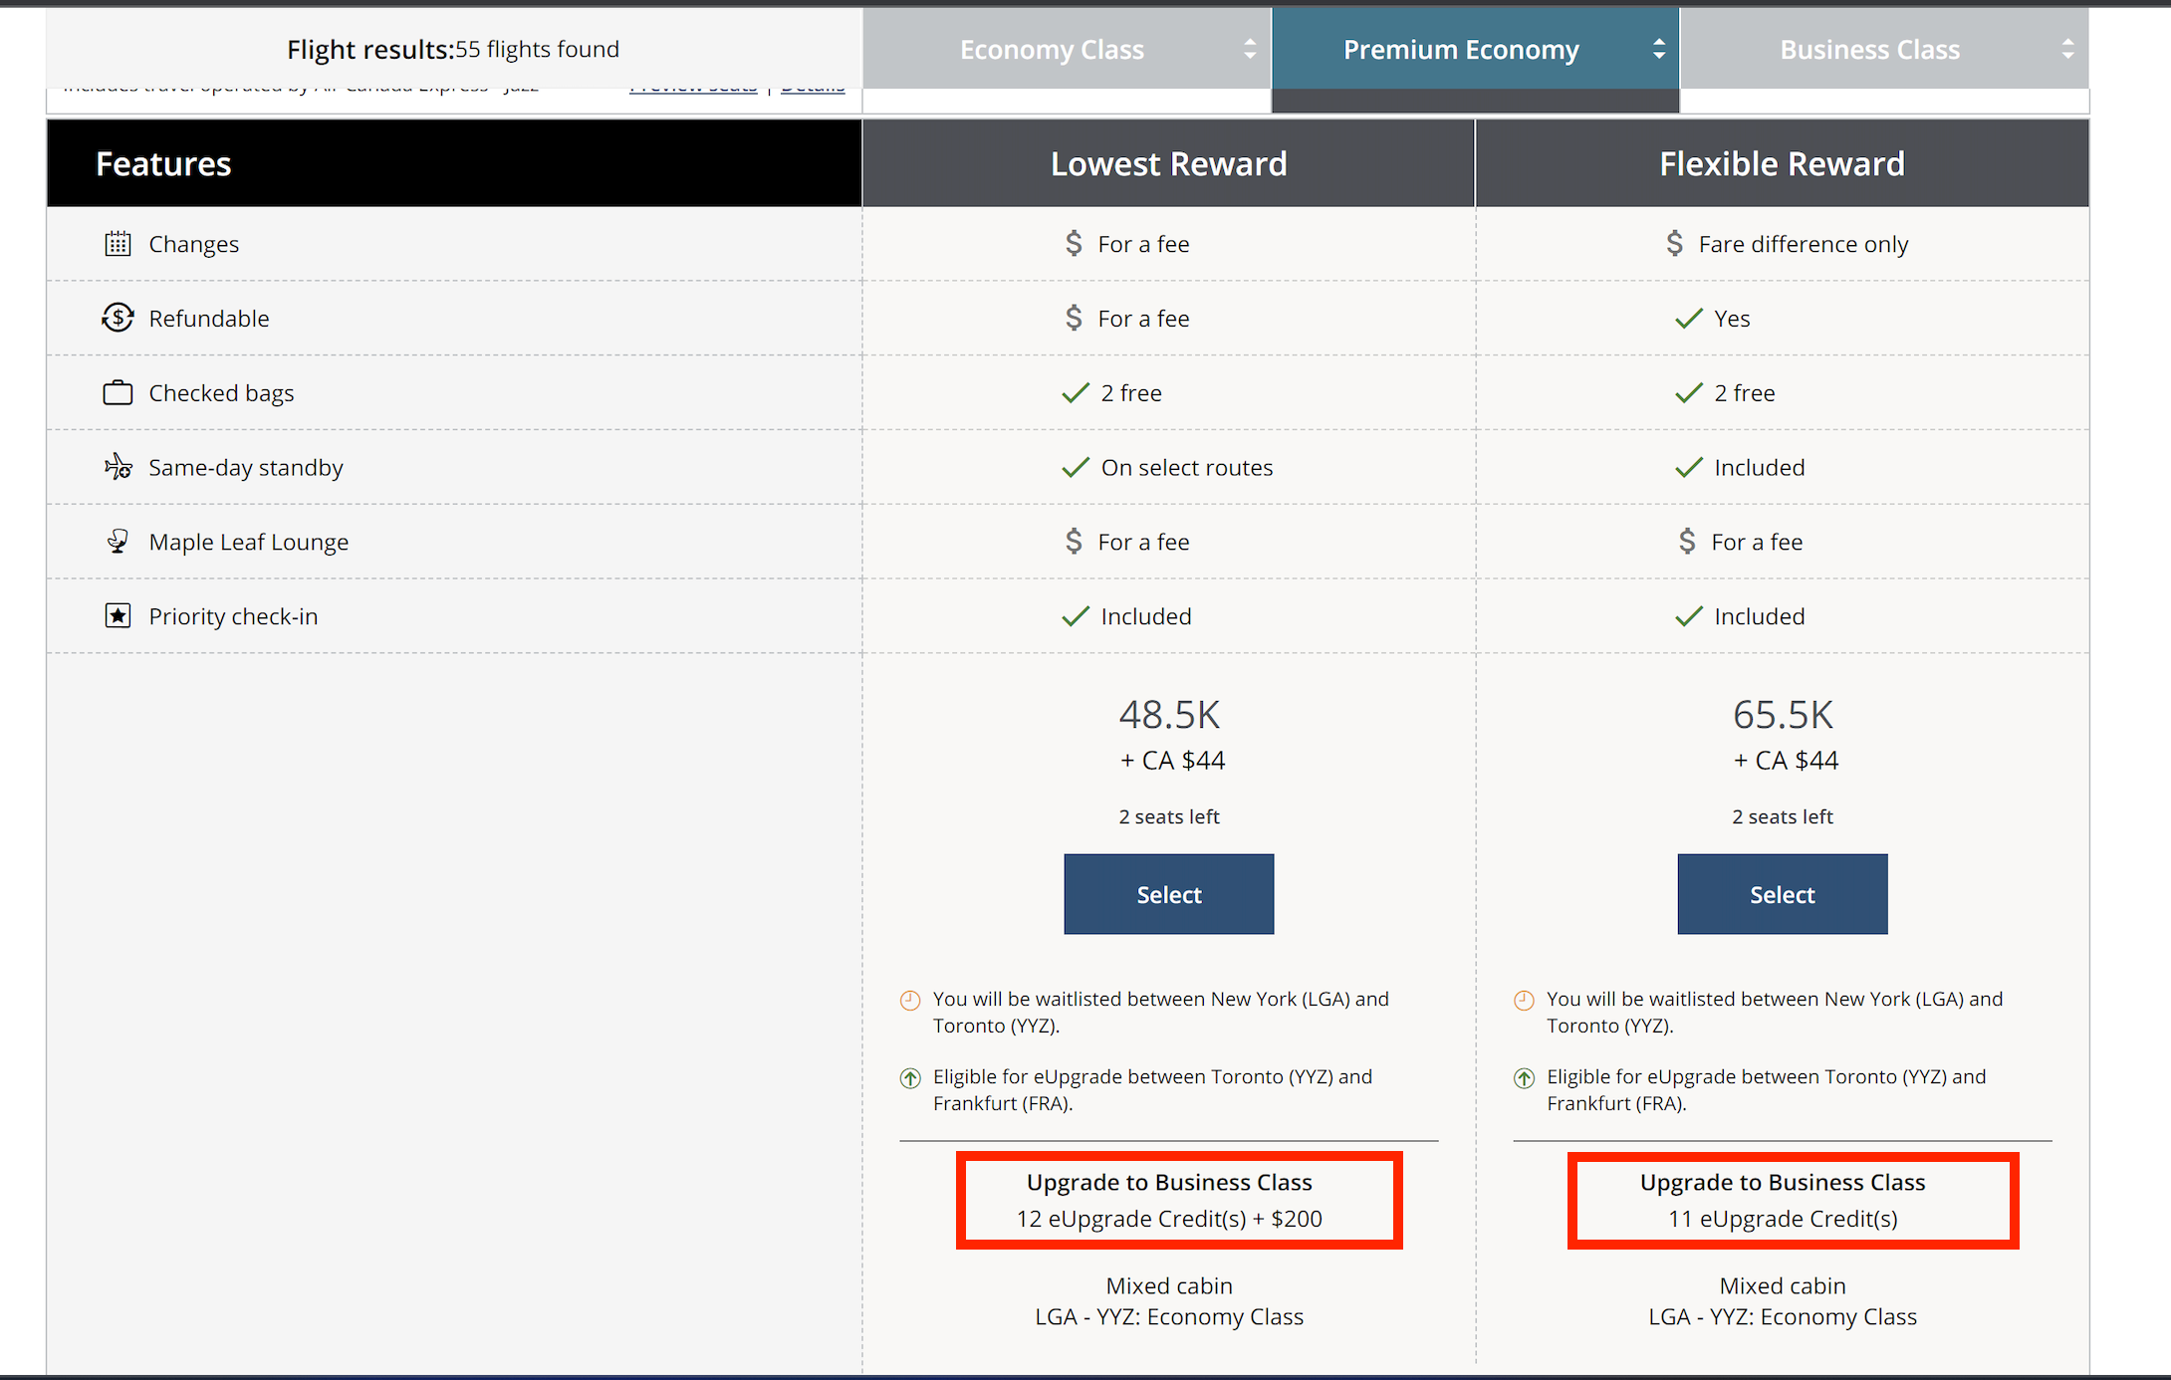Image resolution: width=2171 pixels, height=1380 pixels.
Task: Switch to the Economy Class tab
Action: point(1052,49)
